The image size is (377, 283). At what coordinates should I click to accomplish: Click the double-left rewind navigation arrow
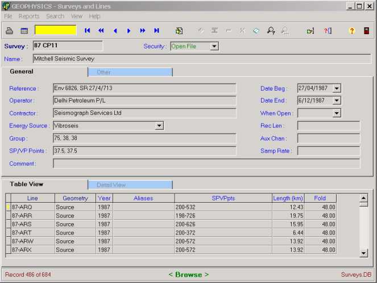click(x=101, y=31)
